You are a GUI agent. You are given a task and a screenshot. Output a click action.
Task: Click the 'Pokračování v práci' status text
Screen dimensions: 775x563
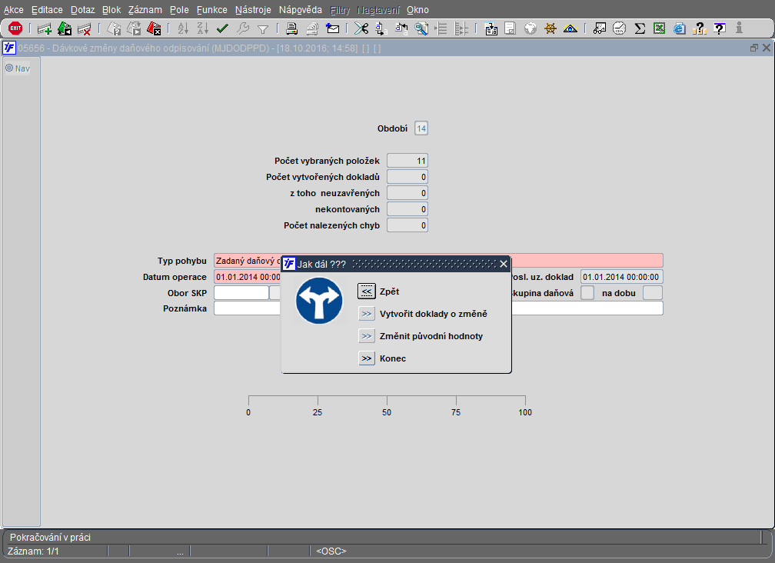coord(50,538)
